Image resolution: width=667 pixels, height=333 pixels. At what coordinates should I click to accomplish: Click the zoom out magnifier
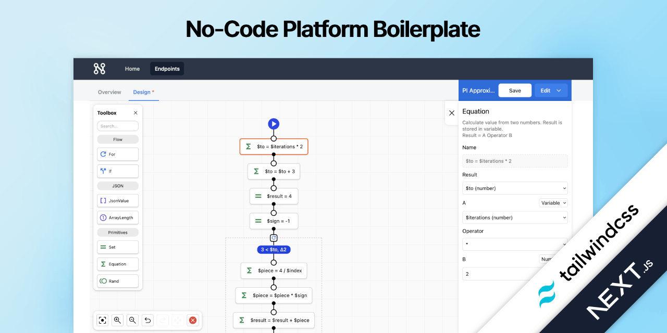(132, 320)
